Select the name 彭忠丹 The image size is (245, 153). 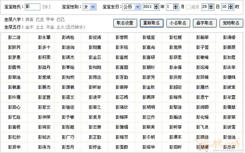[68, 147]
